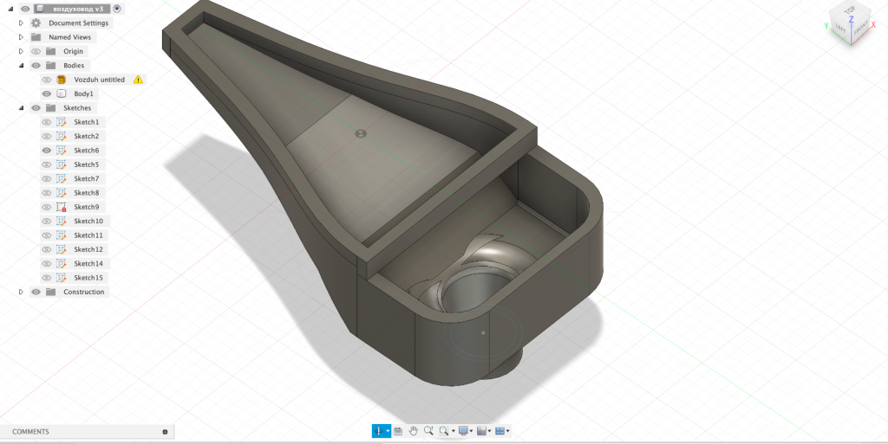Toggle visibility of the Origin folder
Viewport: 888px width, 444px height.
coord(36,51)
